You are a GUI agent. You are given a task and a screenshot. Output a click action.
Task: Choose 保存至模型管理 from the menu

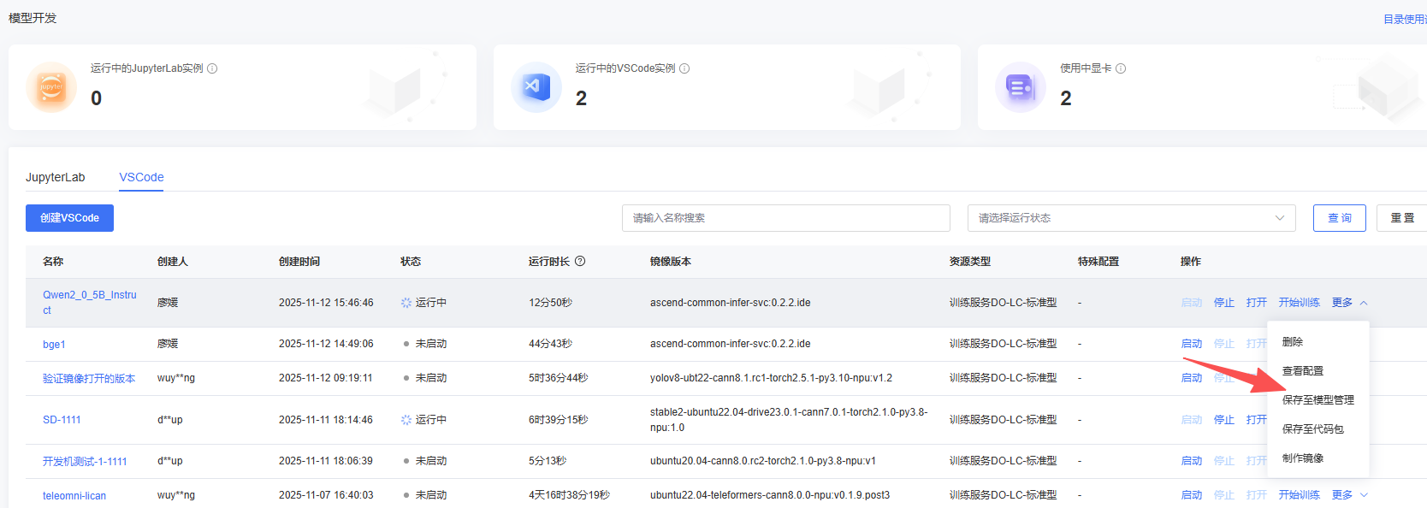[1317, 400]
